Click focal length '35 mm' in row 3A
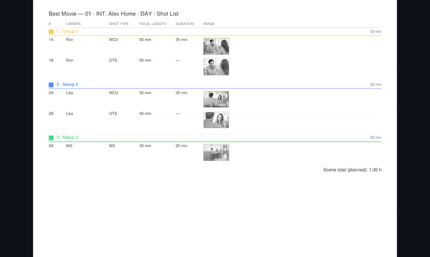This screenshot has height=257, width=430. tap(145, 146)
